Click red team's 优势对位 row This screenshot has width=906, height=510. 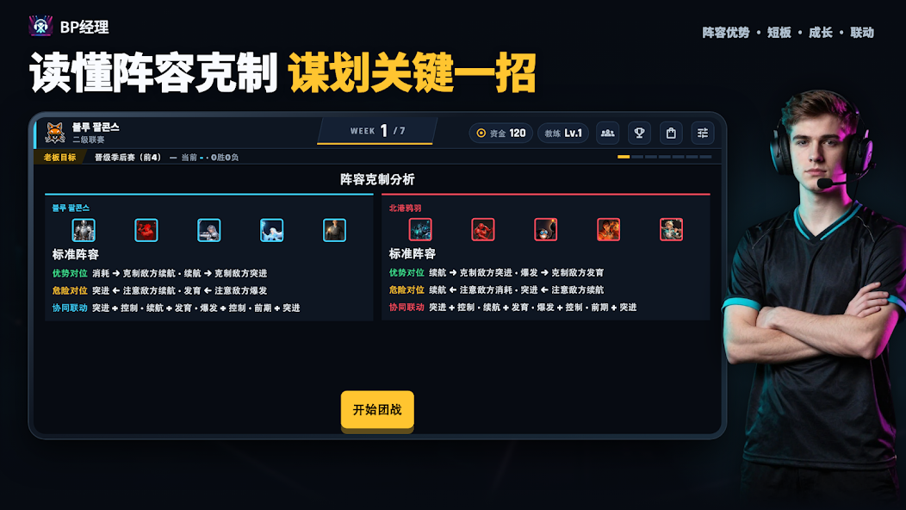point(496,273)
